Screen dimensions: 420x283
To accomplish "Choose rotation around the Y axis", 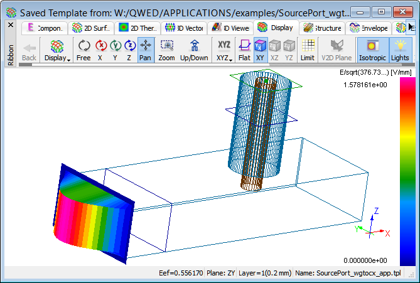I will click(x=116, y=50).
